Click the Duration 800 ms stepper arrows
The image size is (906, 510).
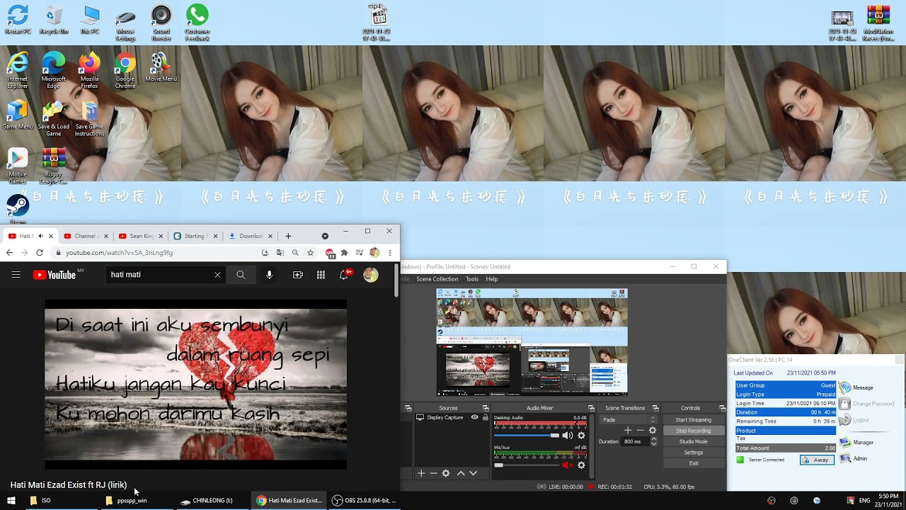click(x=653, y=441)
